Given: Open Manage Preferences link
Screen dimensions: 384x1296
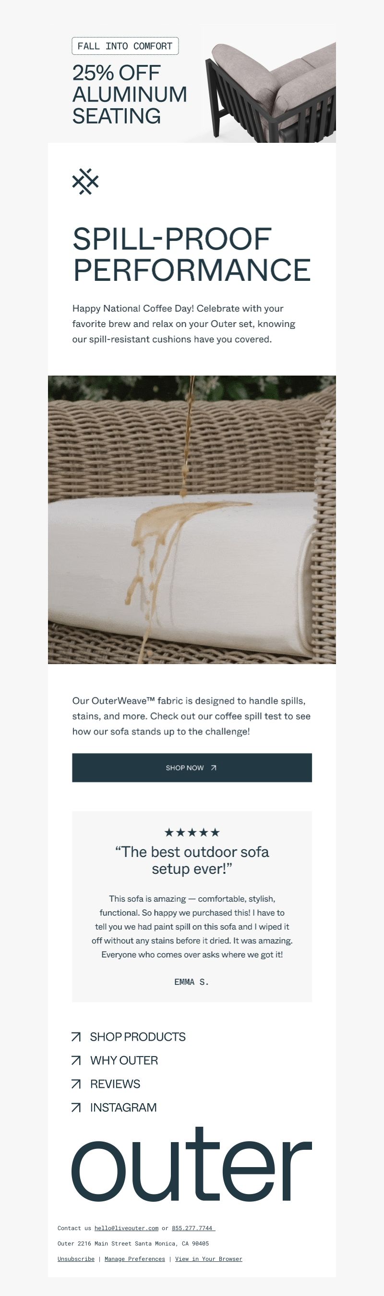Looking at the screenshot, I should 134,1259.
